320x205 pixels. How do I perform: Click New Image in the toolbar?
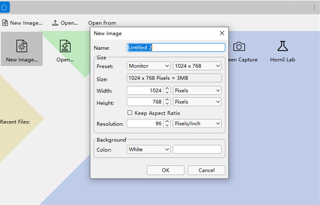point(22,23)
